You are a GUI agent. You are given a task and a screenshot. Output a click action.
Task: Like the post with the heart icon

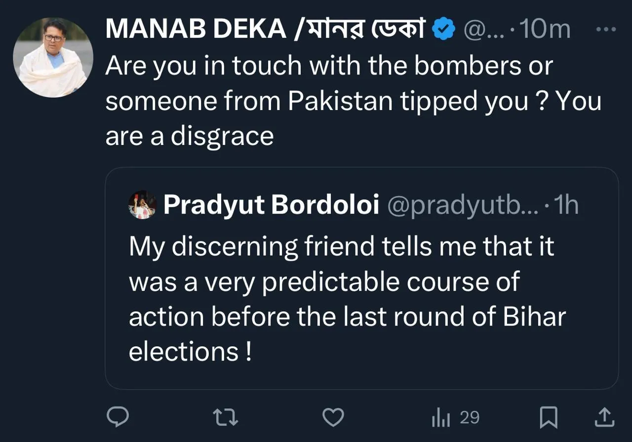coord(333,417)
